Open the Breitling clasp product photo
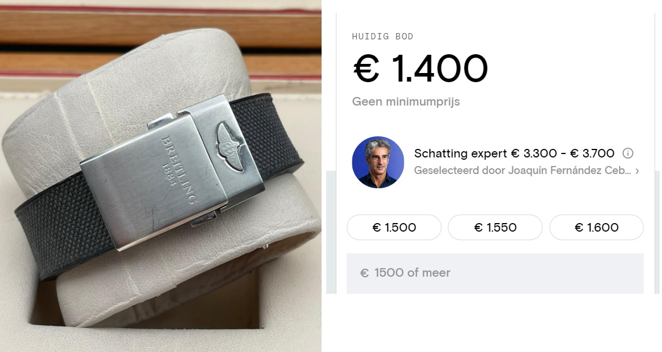The height and width of the screenshot is (352, 662). [x=161, y=176]
